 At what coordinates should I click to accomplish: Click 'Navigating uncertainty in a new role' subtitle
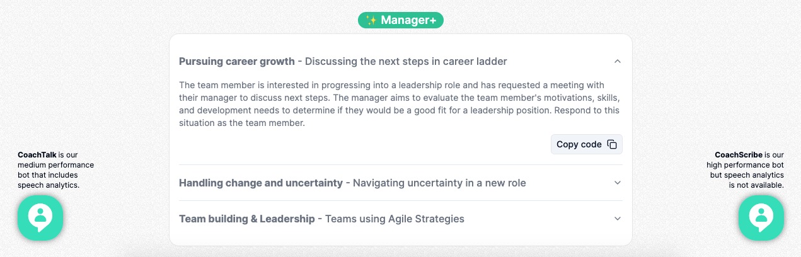pyautogui.click(x=439, y=183)
